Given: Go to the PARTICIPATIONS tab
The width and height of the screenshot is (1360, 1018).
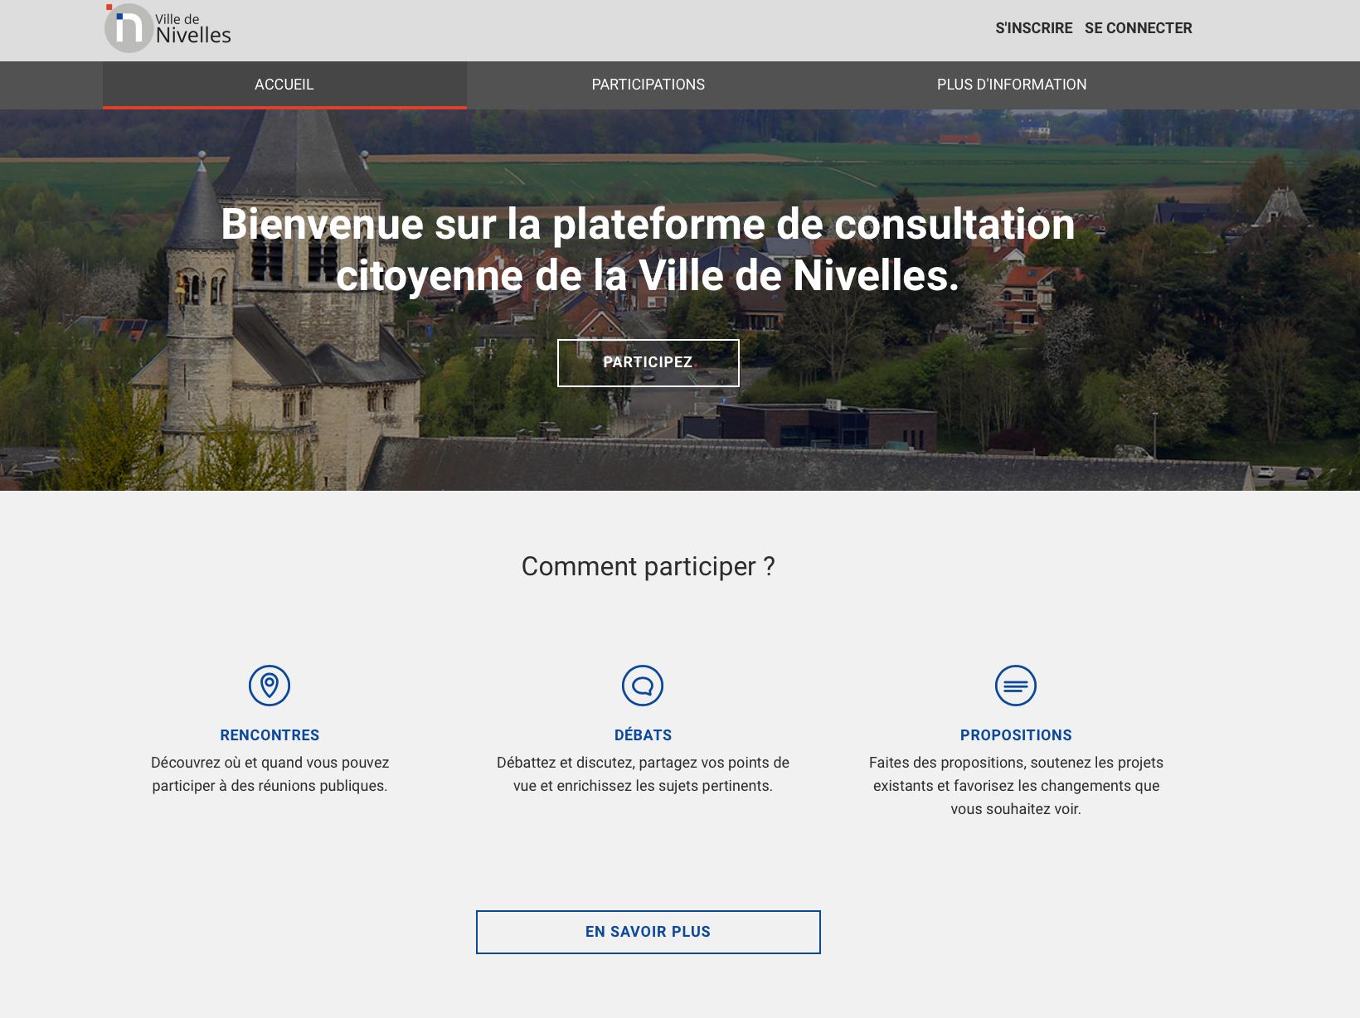Looking at the screenshot, I should coord(648,85).
